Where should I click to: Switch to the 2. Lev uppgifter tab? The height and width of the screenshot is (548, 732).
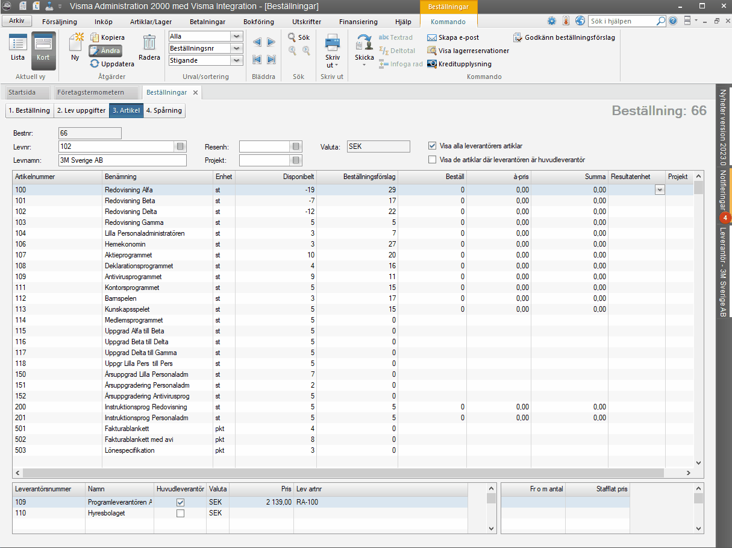tap(81, 110)
